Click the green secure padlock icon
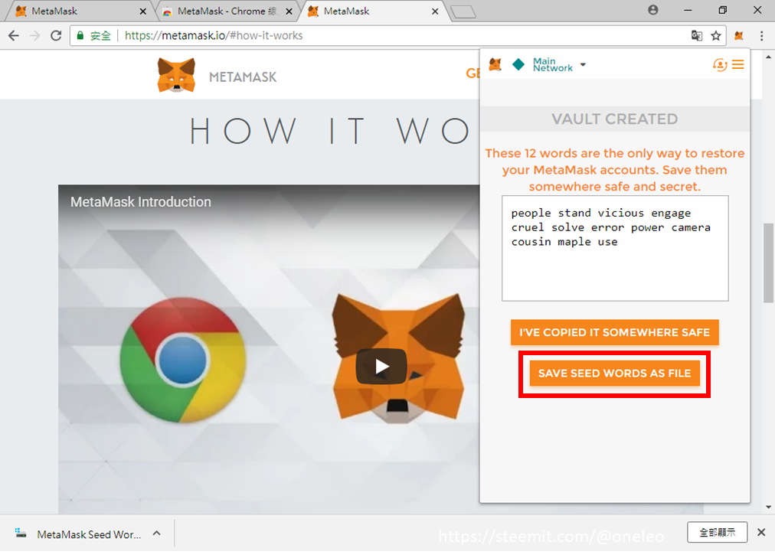The height and width of the screenshot is (558, 775). click(x=80, y=35)
